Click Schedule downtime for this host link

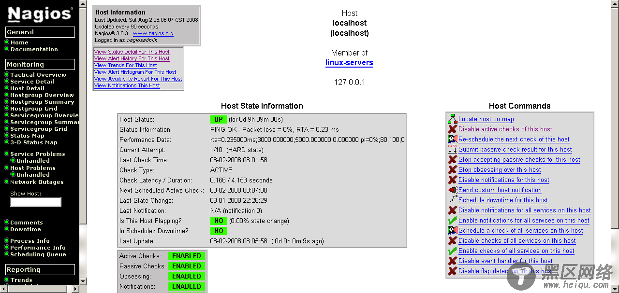(x=503, y=200)
